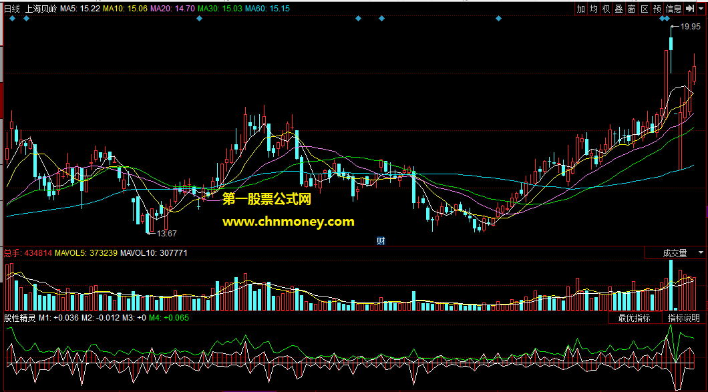Click the 加 (add indicator) toolbar button
The height and width of the screenshot is (392, 708).
point(580,8)
